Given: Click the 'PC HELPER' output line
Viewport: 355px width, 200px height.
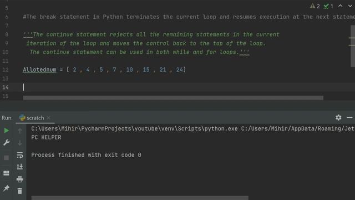Looking at the screenshot, I should (46, 137).
